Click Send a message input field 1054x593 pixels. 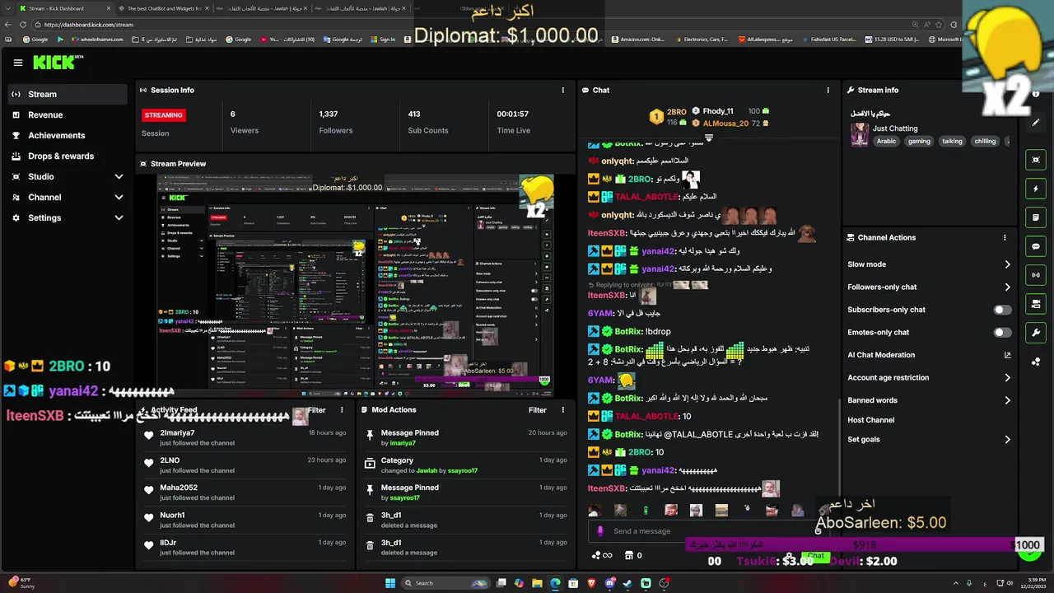pos(708,531)
